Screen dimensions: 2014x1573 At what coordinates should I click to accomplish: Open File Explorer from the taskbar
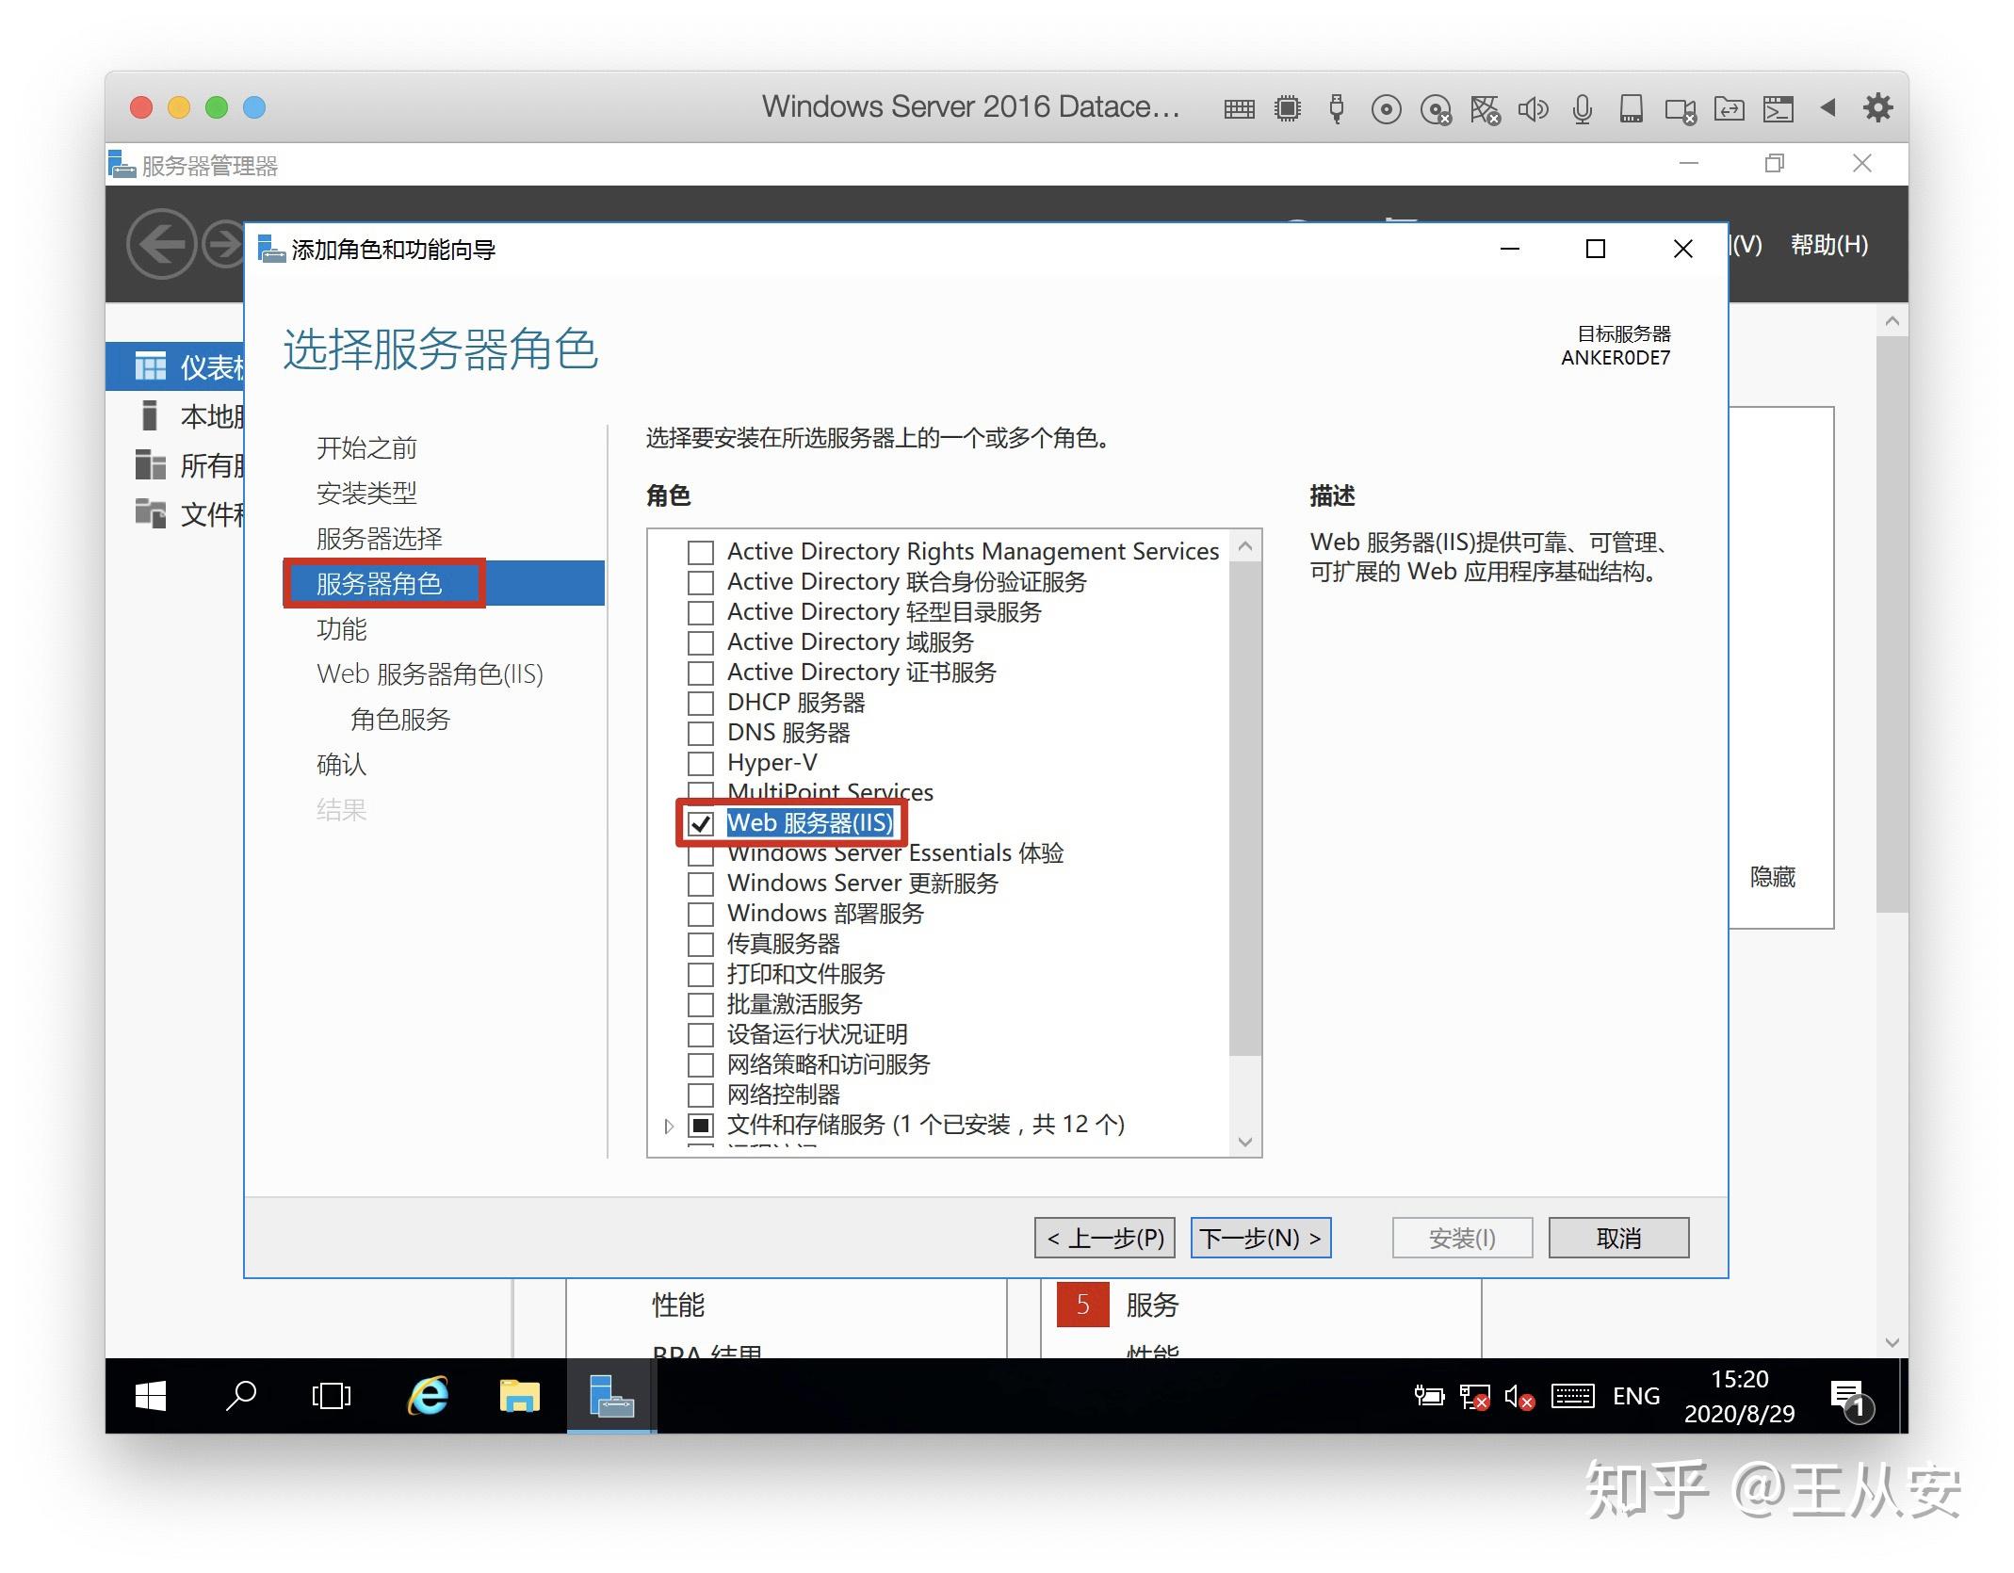pos(519,1396)
